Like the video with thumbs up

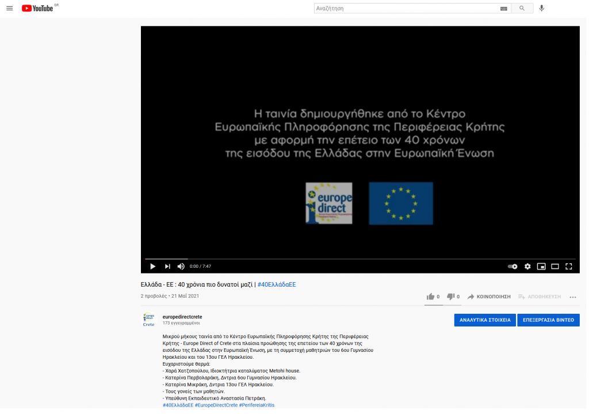tap(431, 297)
